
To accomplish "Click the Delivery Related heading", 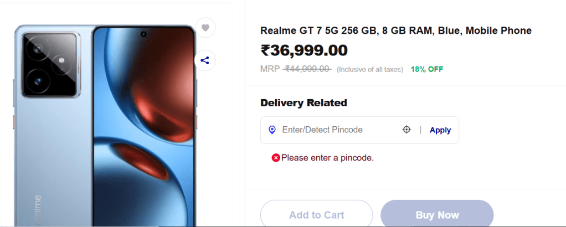I will [303, 102].
